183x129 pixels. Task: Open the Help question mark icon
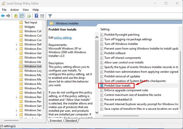(36, 16)
